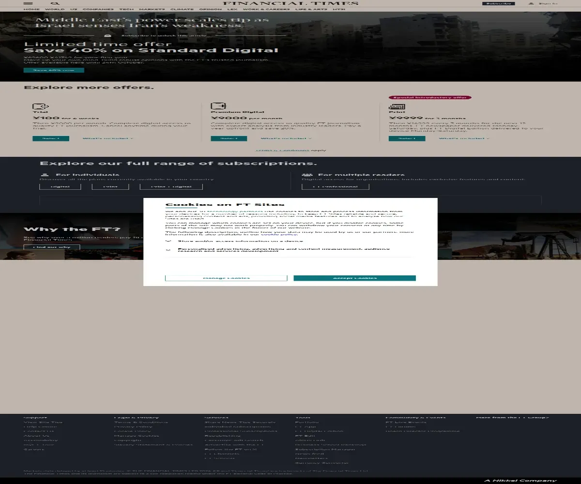Expand Personalised advertising purpose in cookie dialog
581x484 pixels.
coord(168,250)
